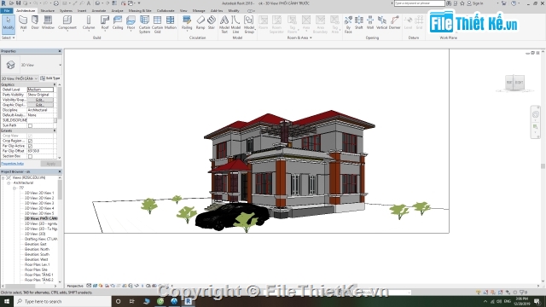546x307 pixels.
Task: Click the Model Line tool
Action: (235, 25)
